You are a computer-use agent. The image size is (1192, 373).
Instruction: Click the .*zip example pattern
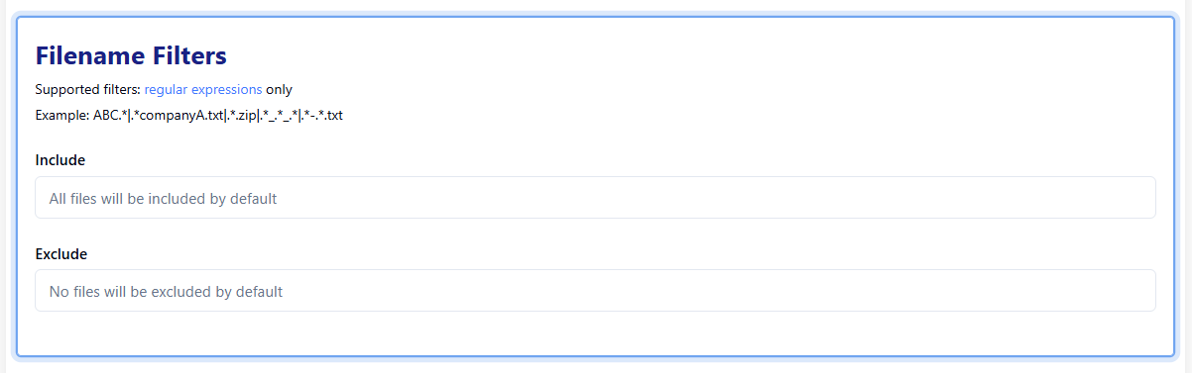click(241, 115)
